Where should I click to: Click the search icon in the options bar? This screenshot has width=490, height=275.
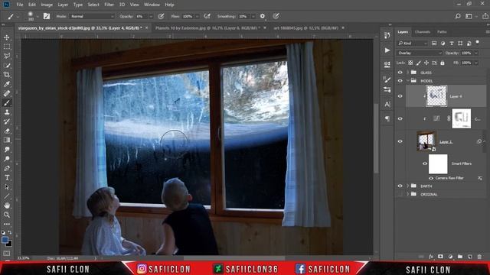[x=458, y=16]
